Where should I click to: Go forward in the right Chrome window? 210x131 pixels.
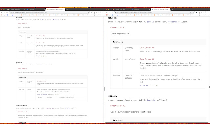click(109, 12)
